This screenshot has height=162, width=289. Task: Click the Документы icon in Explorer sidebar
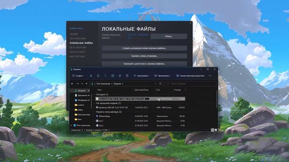pos(76,95)
